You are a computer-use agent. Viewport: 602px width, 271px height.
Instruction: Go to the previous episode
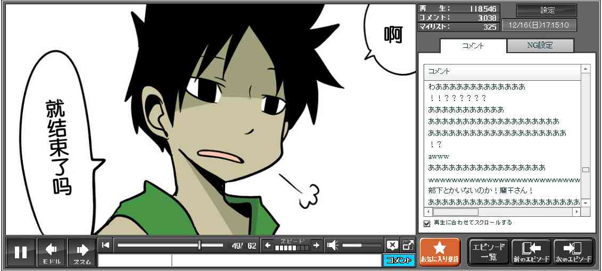click(x=531, y=252)
